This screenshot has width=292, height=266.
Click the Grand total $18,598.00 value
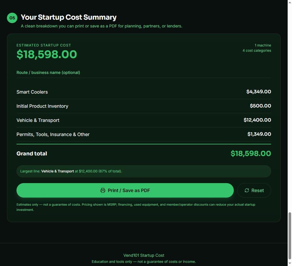click(251, 153)
